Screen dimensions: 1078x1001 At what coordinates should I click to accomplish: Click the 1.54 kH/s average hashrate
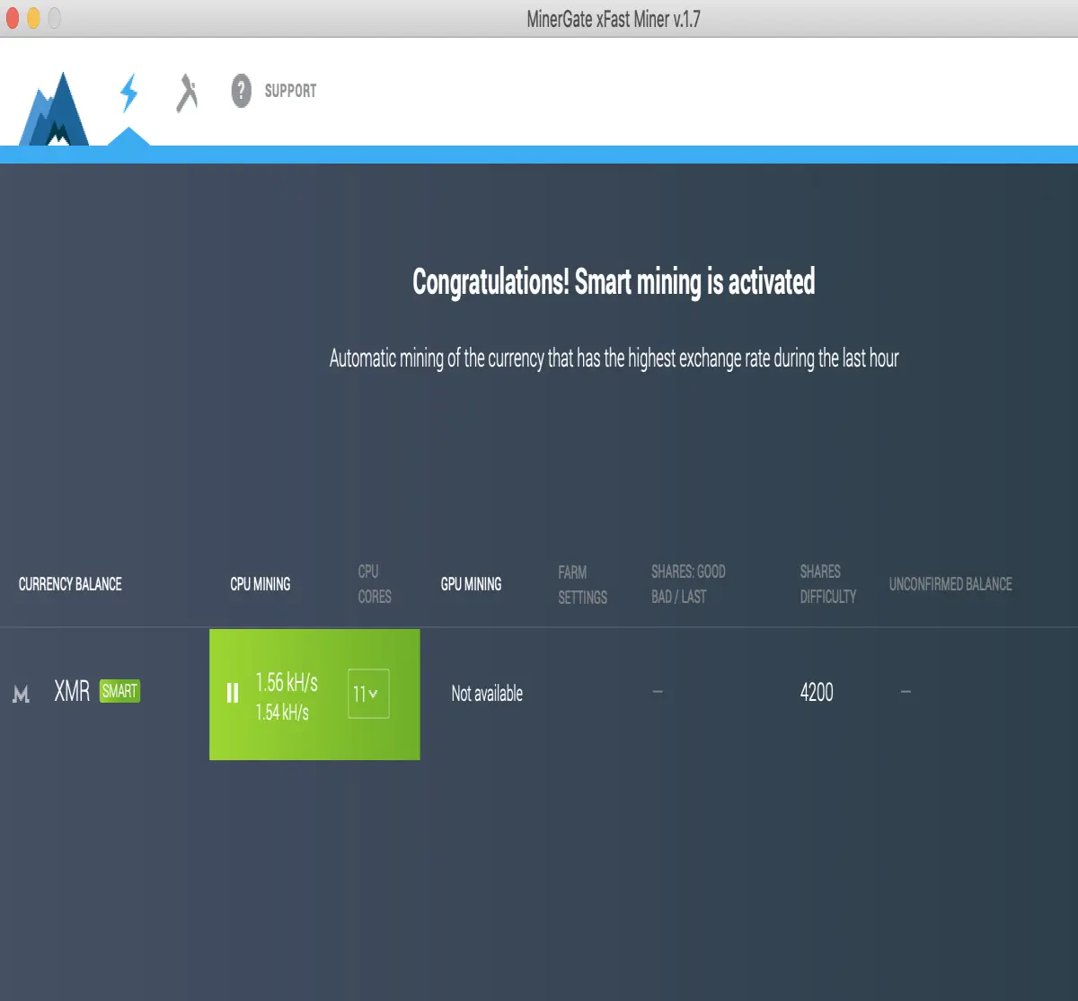point(282,713)
